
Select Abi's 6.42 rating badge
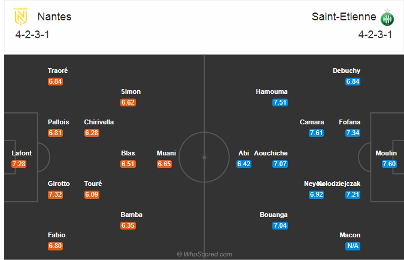244,164
